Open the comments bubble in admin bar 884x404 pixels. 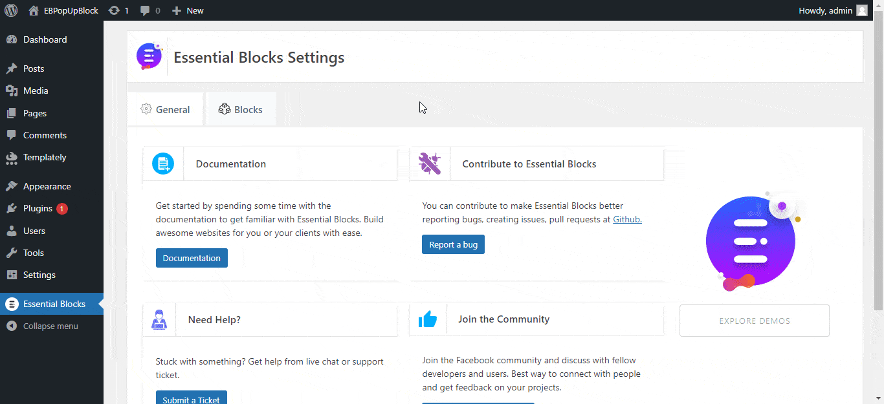(145, 11)
